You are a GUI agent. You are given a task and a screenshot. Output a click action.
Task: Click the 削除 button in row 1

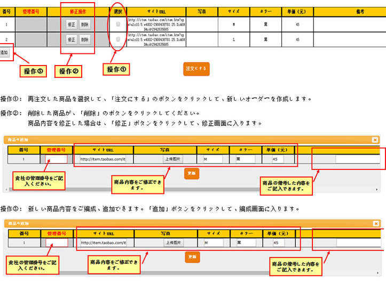click(85, 25)
